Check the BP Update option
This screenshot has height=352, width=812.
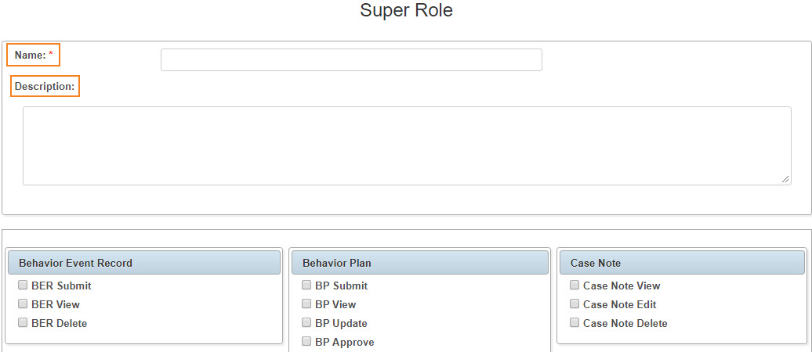click(x=306, y=322)
